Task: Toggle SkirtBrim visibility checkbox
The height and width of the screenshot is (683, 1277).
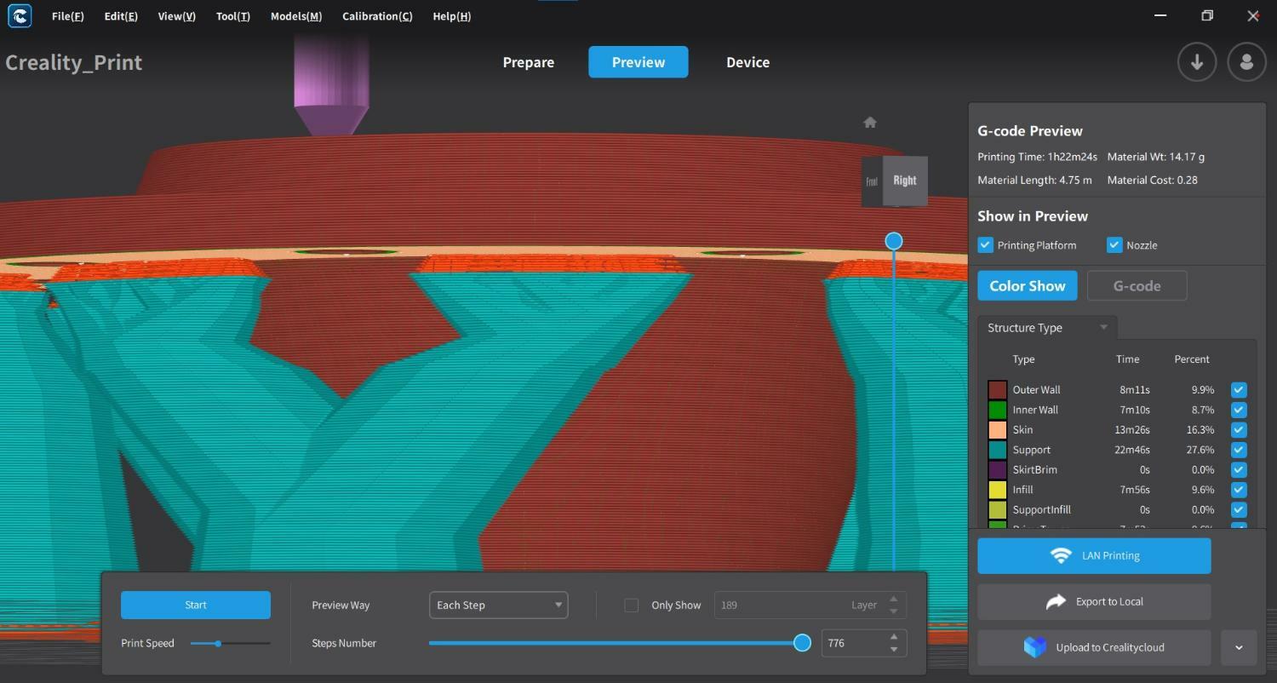Action: pos(1239,470)
